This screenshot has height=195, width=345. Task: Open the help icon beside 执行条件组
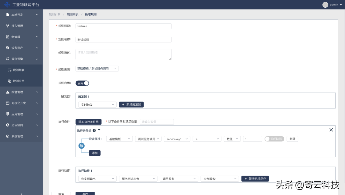(x=94, y=130)
